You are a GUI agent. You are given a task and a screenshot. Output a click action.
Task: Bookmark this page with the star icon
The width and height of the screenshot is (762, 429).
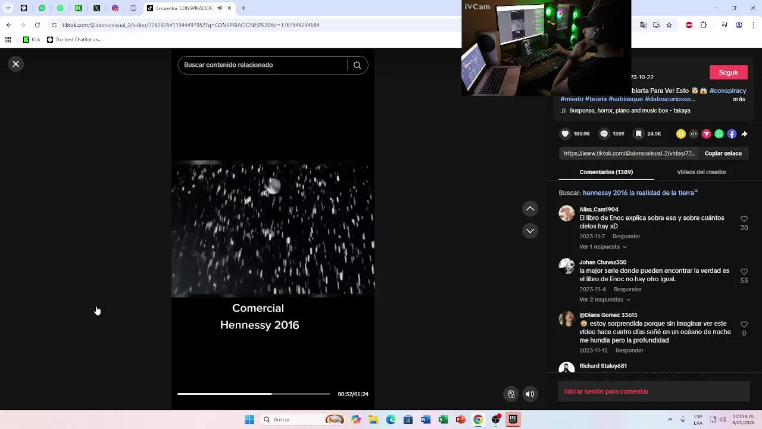(x=669, y=25)
